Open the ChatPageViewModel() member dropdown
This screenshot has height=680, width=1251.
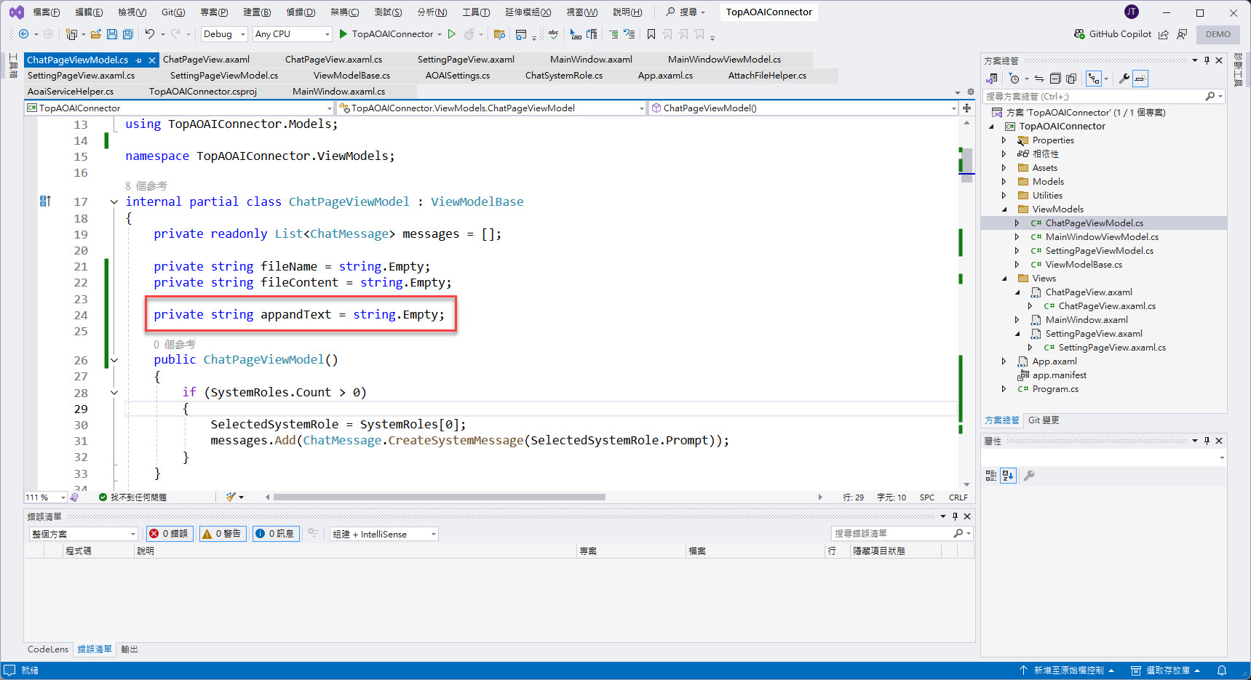click(x=804, y=108)
